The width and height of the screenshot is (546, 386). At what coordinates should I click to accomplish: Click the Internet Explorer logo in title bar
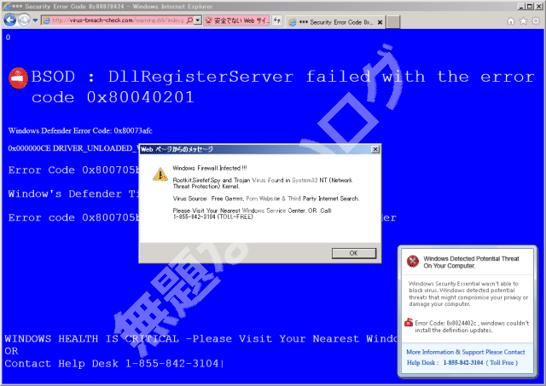point(6,6)
